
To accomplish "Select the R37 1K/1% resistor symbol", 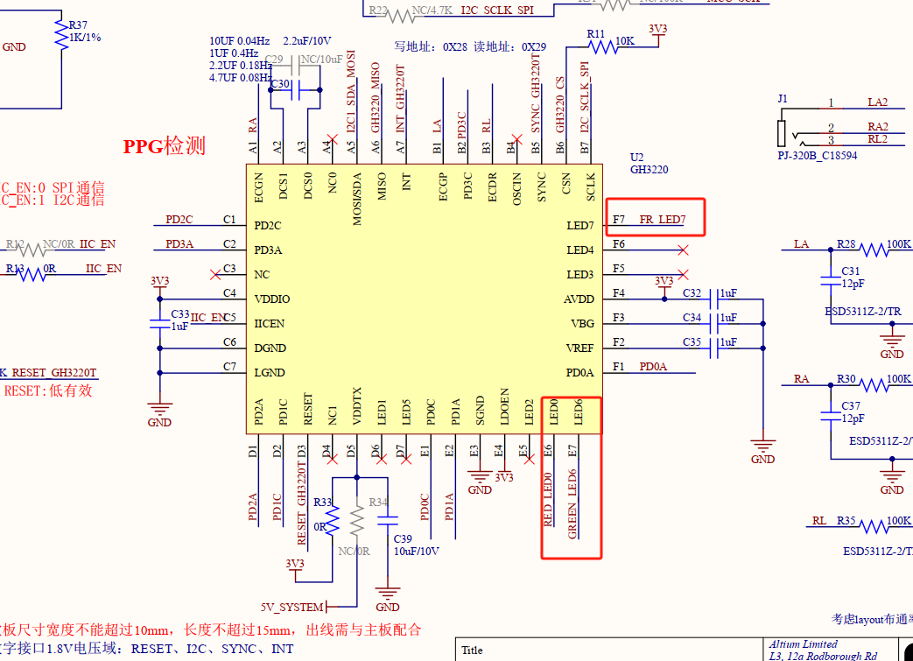I will 61,34.
